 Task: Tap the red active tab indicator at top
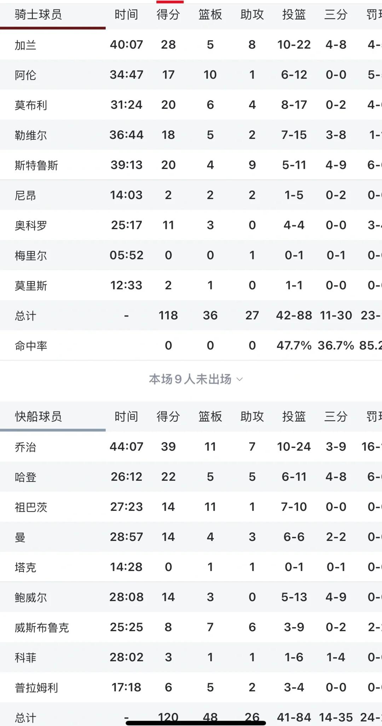click(170, 2)
